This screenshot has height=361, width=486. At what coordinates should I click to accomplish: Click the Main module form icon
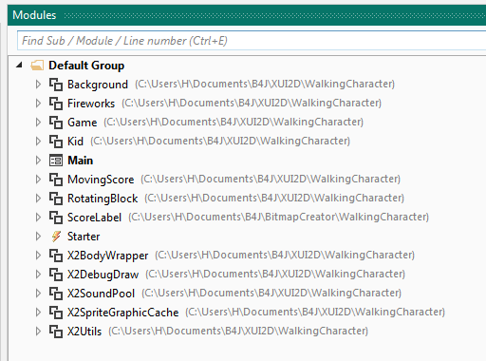(56, 161)
